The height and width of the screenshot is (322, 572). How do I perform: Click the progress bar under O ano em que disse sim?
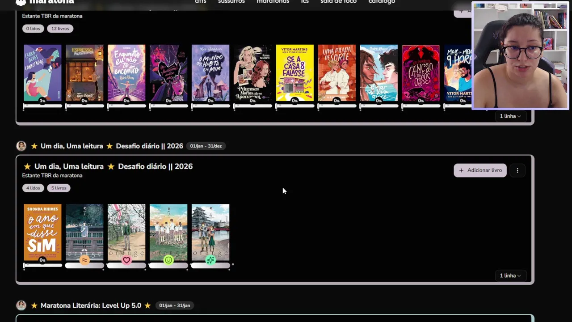42,266
